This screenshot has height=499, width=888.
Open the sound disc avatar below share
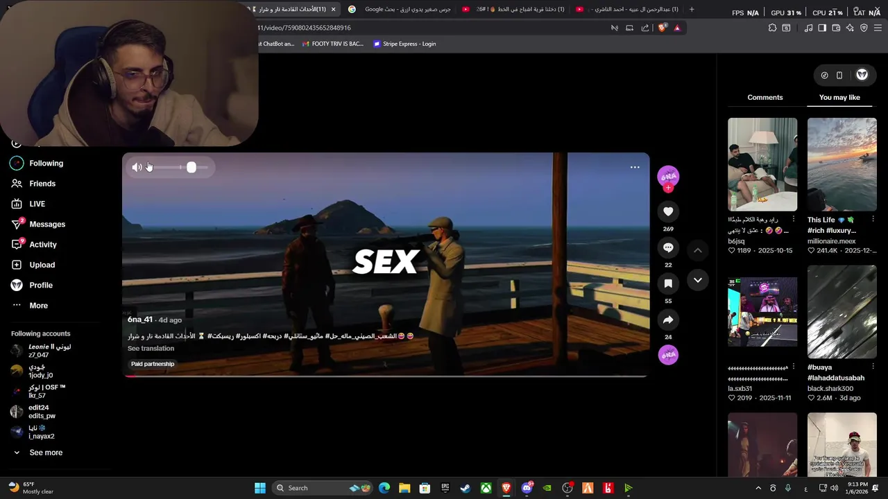668,355
